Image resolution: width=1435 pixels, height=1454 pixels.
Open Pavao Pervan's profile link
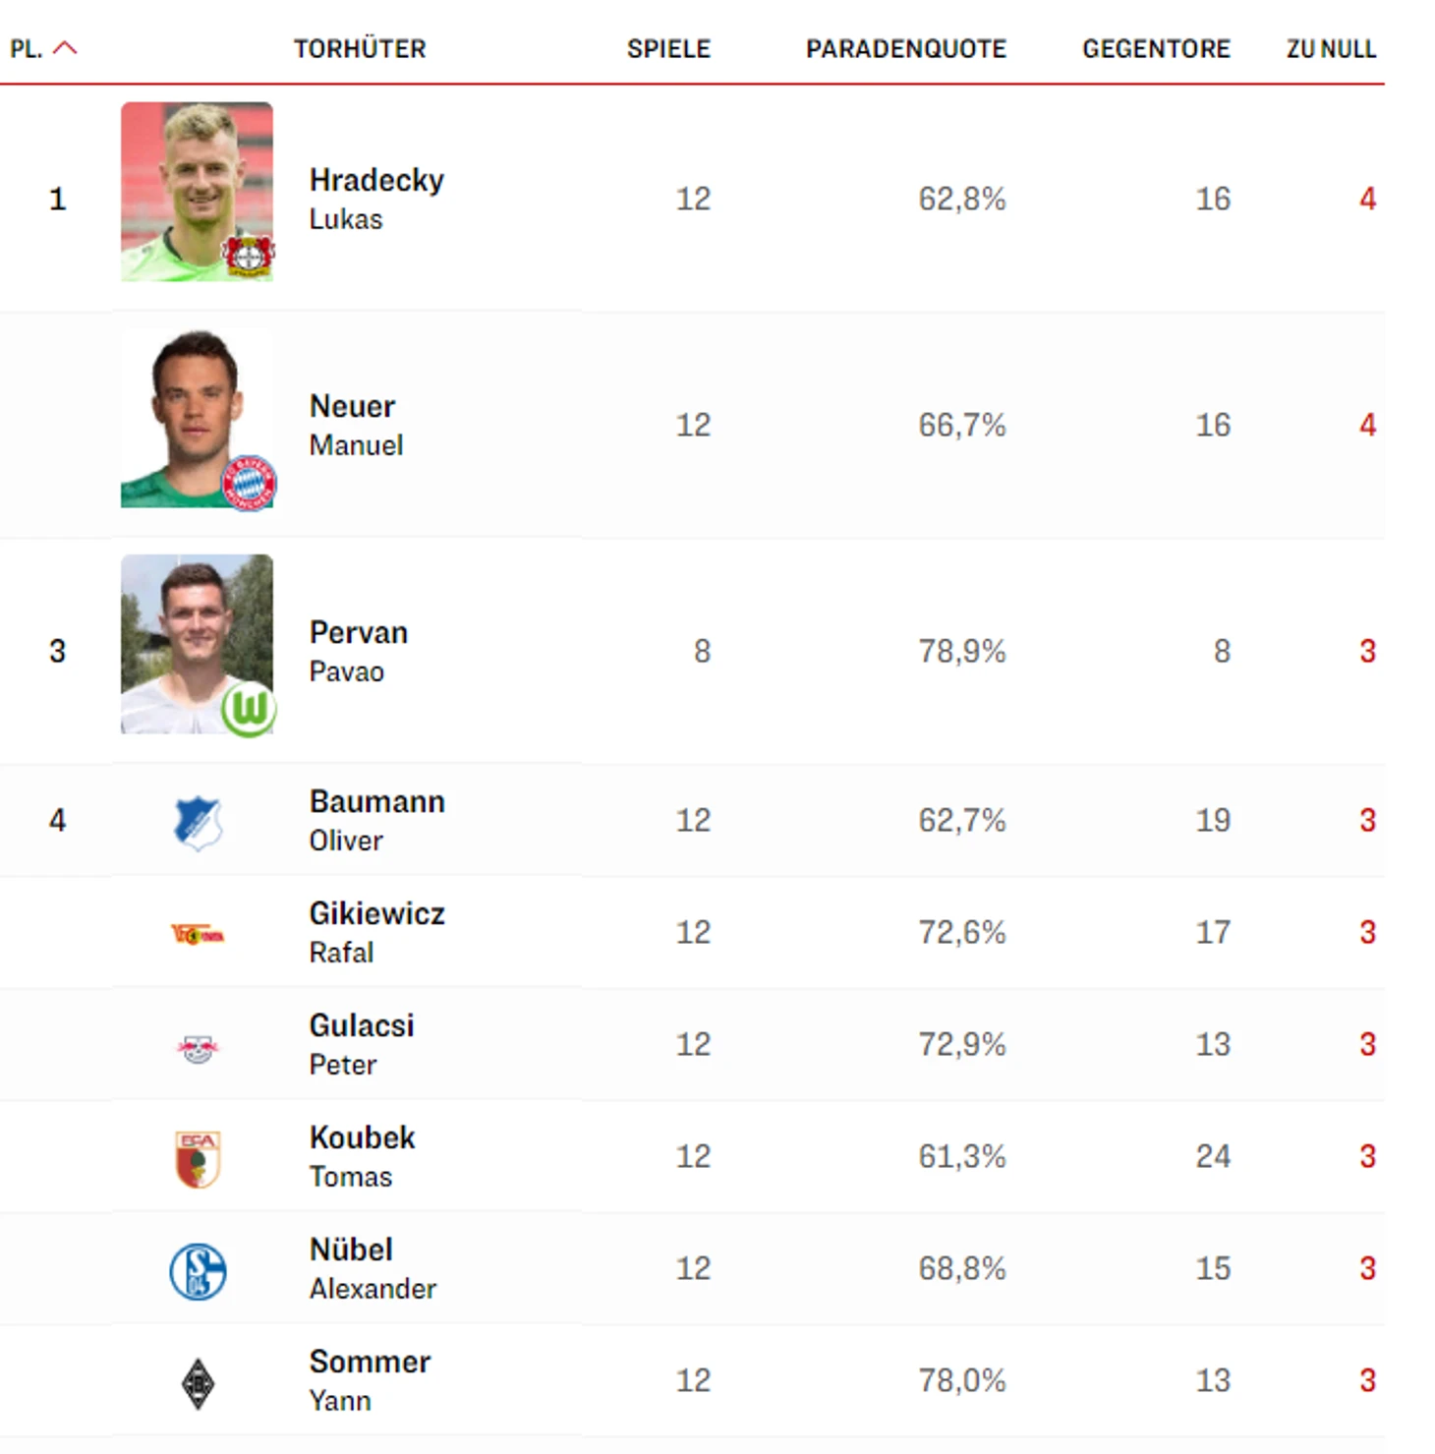coord(358,633)
